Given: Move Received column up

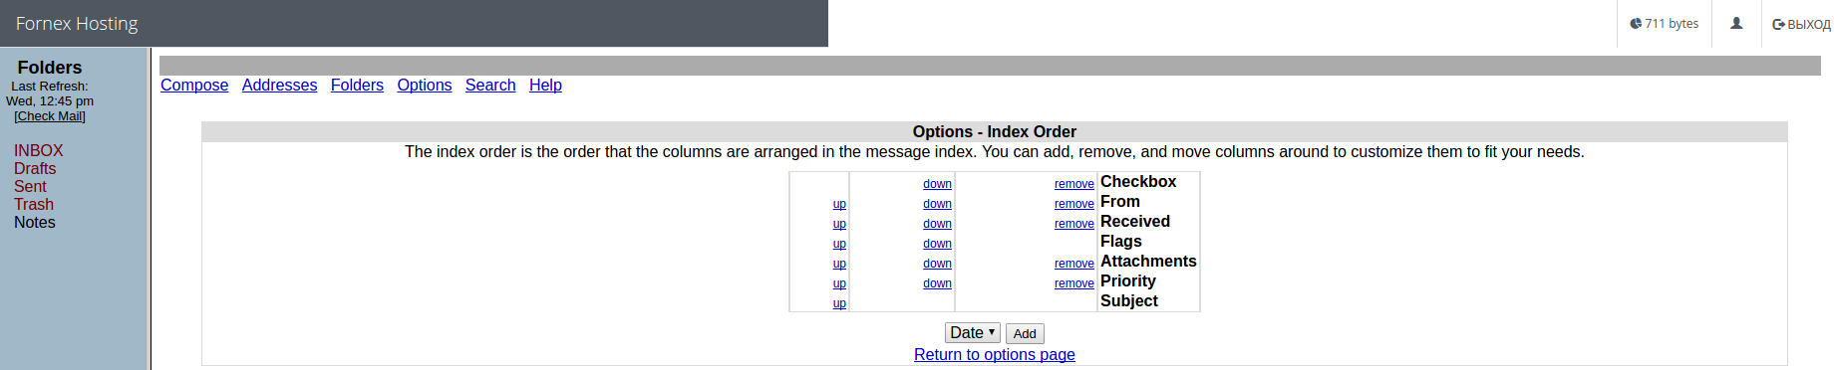Looking at the screenshot, I should [x=839, y=224].
